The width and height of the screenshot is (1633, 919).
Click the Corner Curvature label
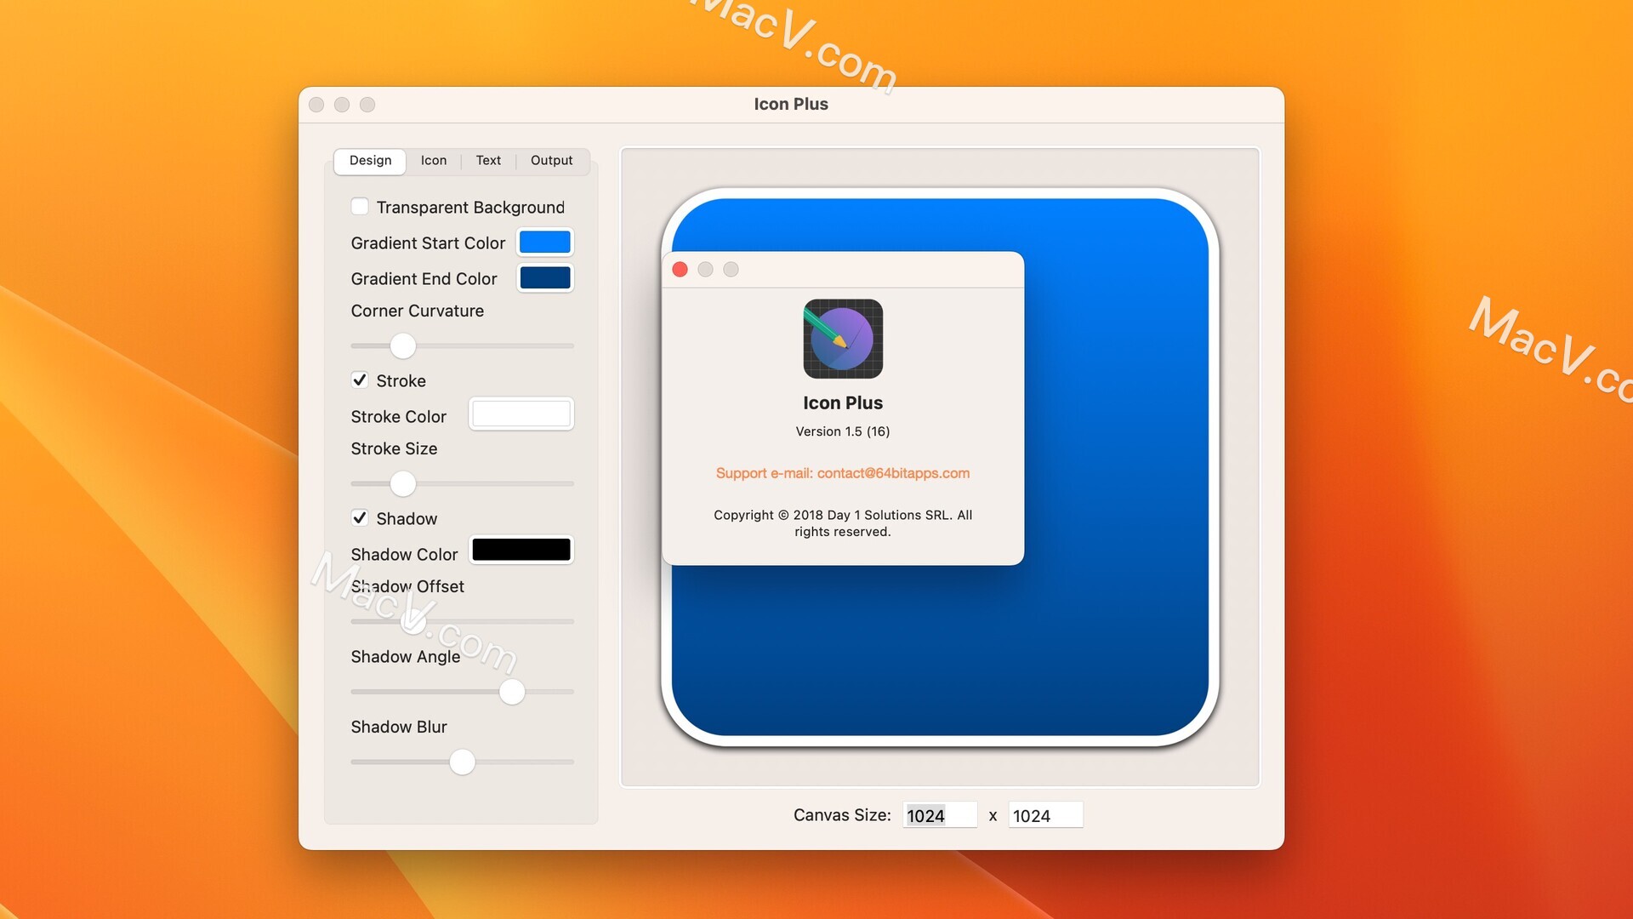418,311
